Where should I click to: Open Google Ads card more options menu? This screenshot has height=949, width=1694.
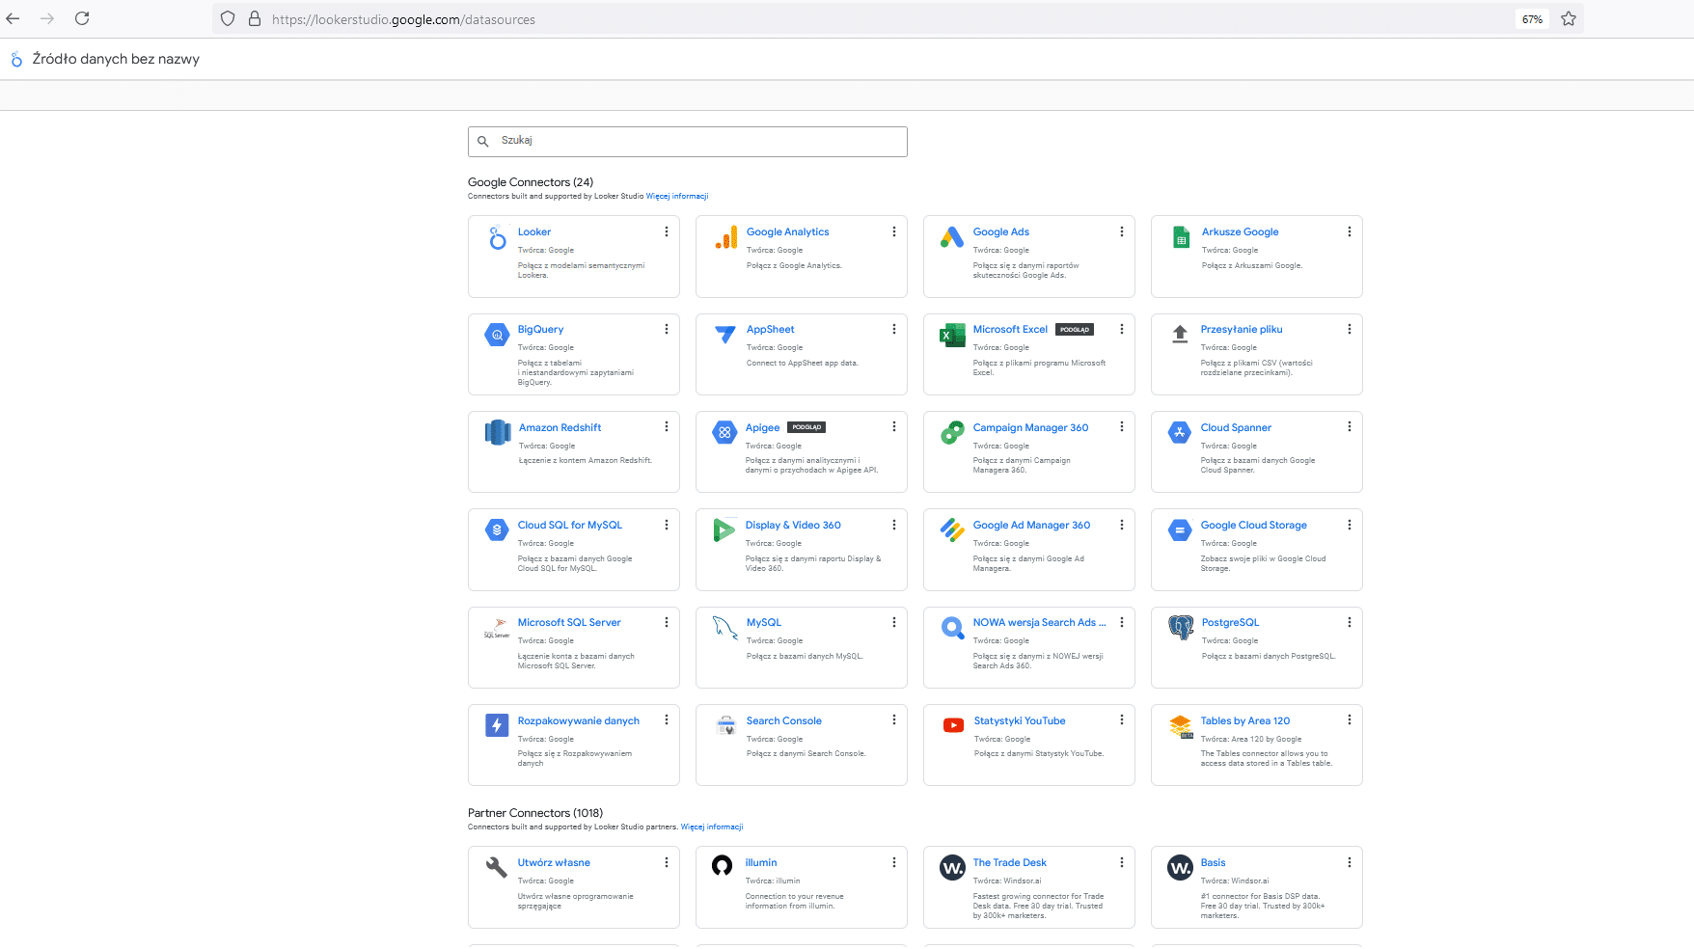coord(1122,231)
